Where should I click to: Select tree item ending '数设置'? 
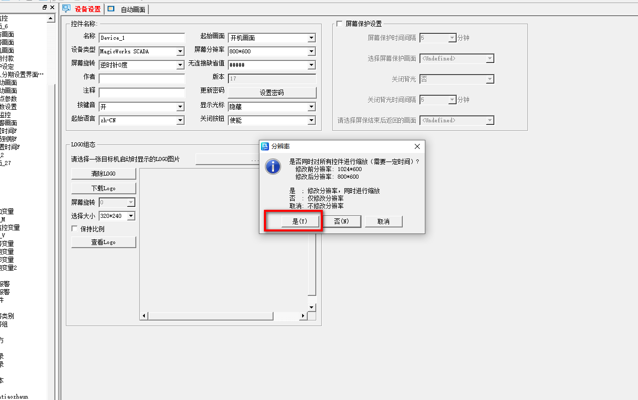[x=8, y=107]
